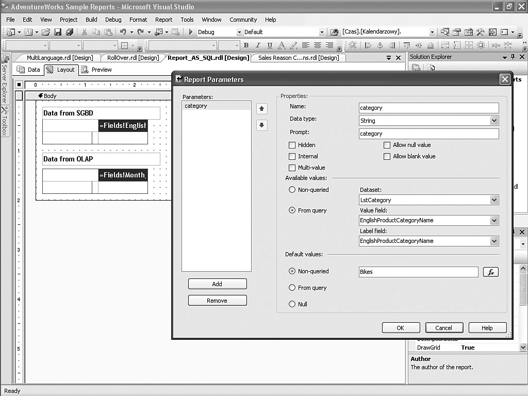Enable the Internal checkbox
This screenshot has height=396, width=528.
tap(292, 157)
